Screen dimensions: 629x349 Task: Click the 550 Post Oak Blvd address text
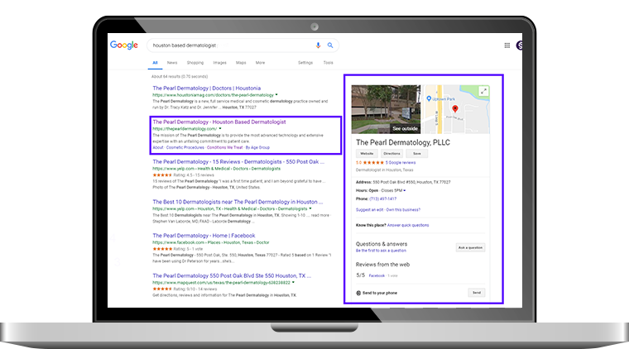pyautogui.click(x=411, y=182)
